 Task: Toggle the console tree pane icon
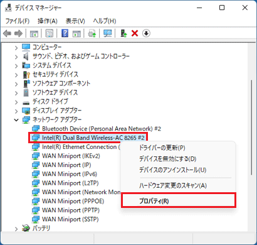pyautogui.click(x=34, y=33)
